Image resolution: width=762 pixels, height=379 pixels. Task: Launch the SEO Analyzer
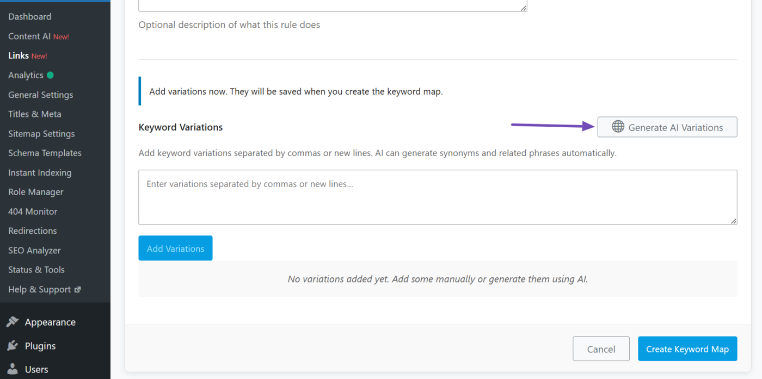(34, 250)
